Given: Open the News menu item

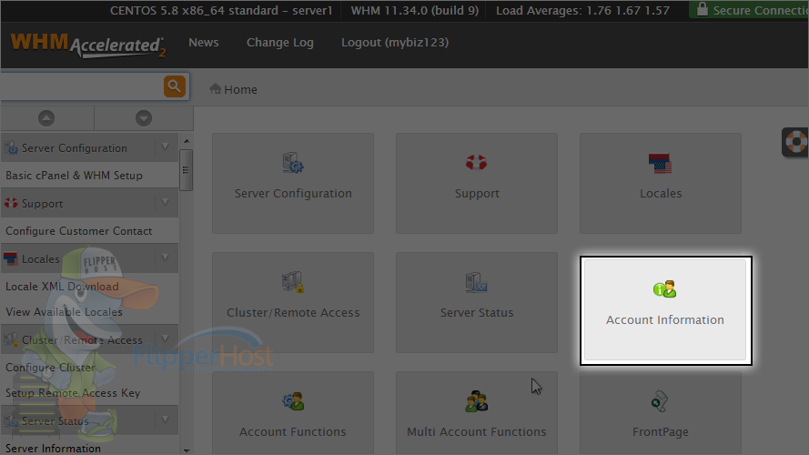Looking at the screenshot, I should click(x=203, y=42).
